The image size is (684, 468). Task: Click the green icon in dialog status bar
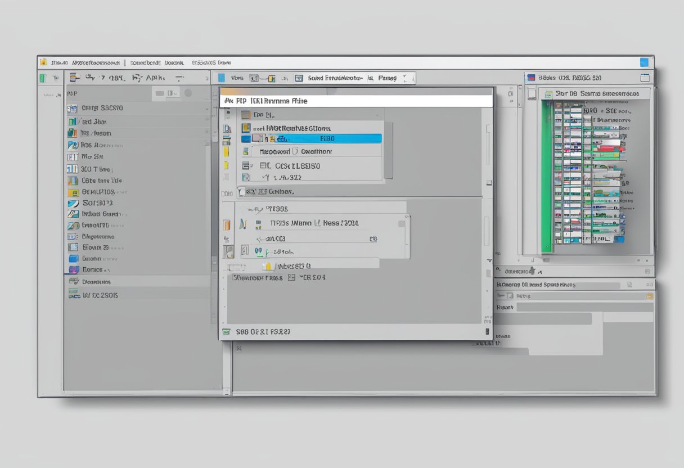pyautogui.click(x=226, y=332)
